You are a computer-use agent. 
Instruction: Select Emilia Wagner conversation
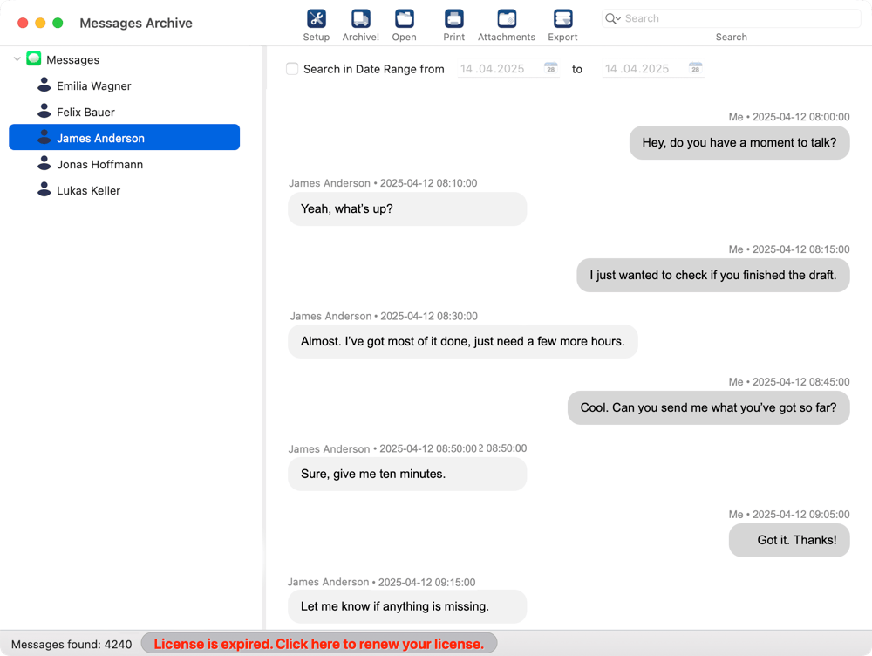click(93, 86)
